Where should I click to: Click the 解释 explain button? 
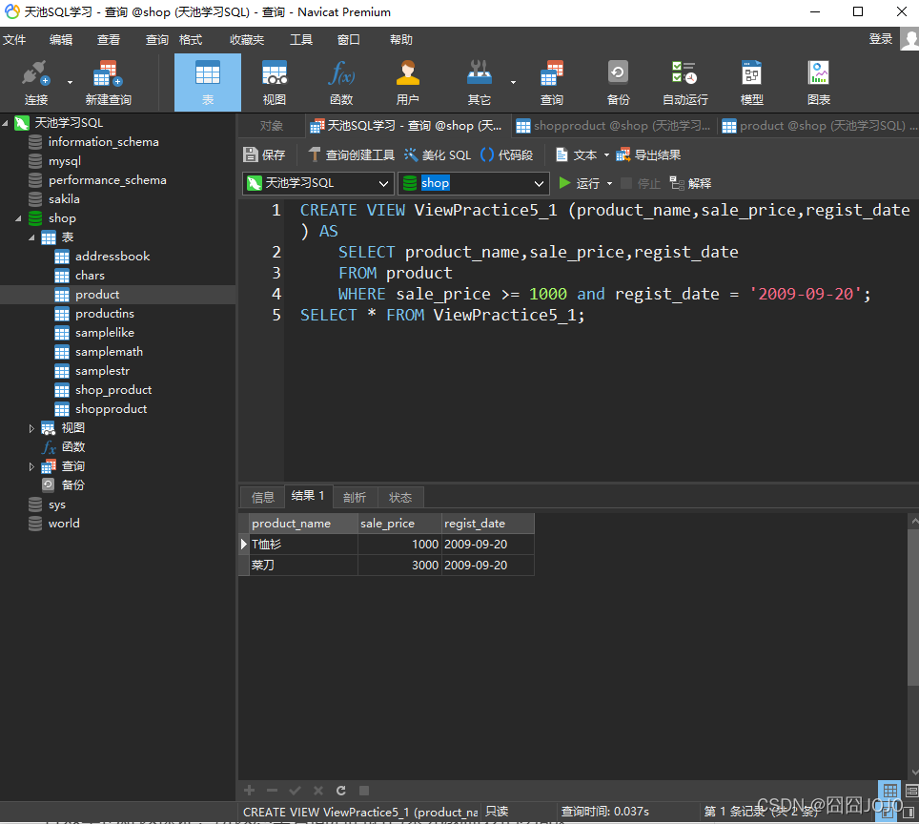(x=690, y=183)
